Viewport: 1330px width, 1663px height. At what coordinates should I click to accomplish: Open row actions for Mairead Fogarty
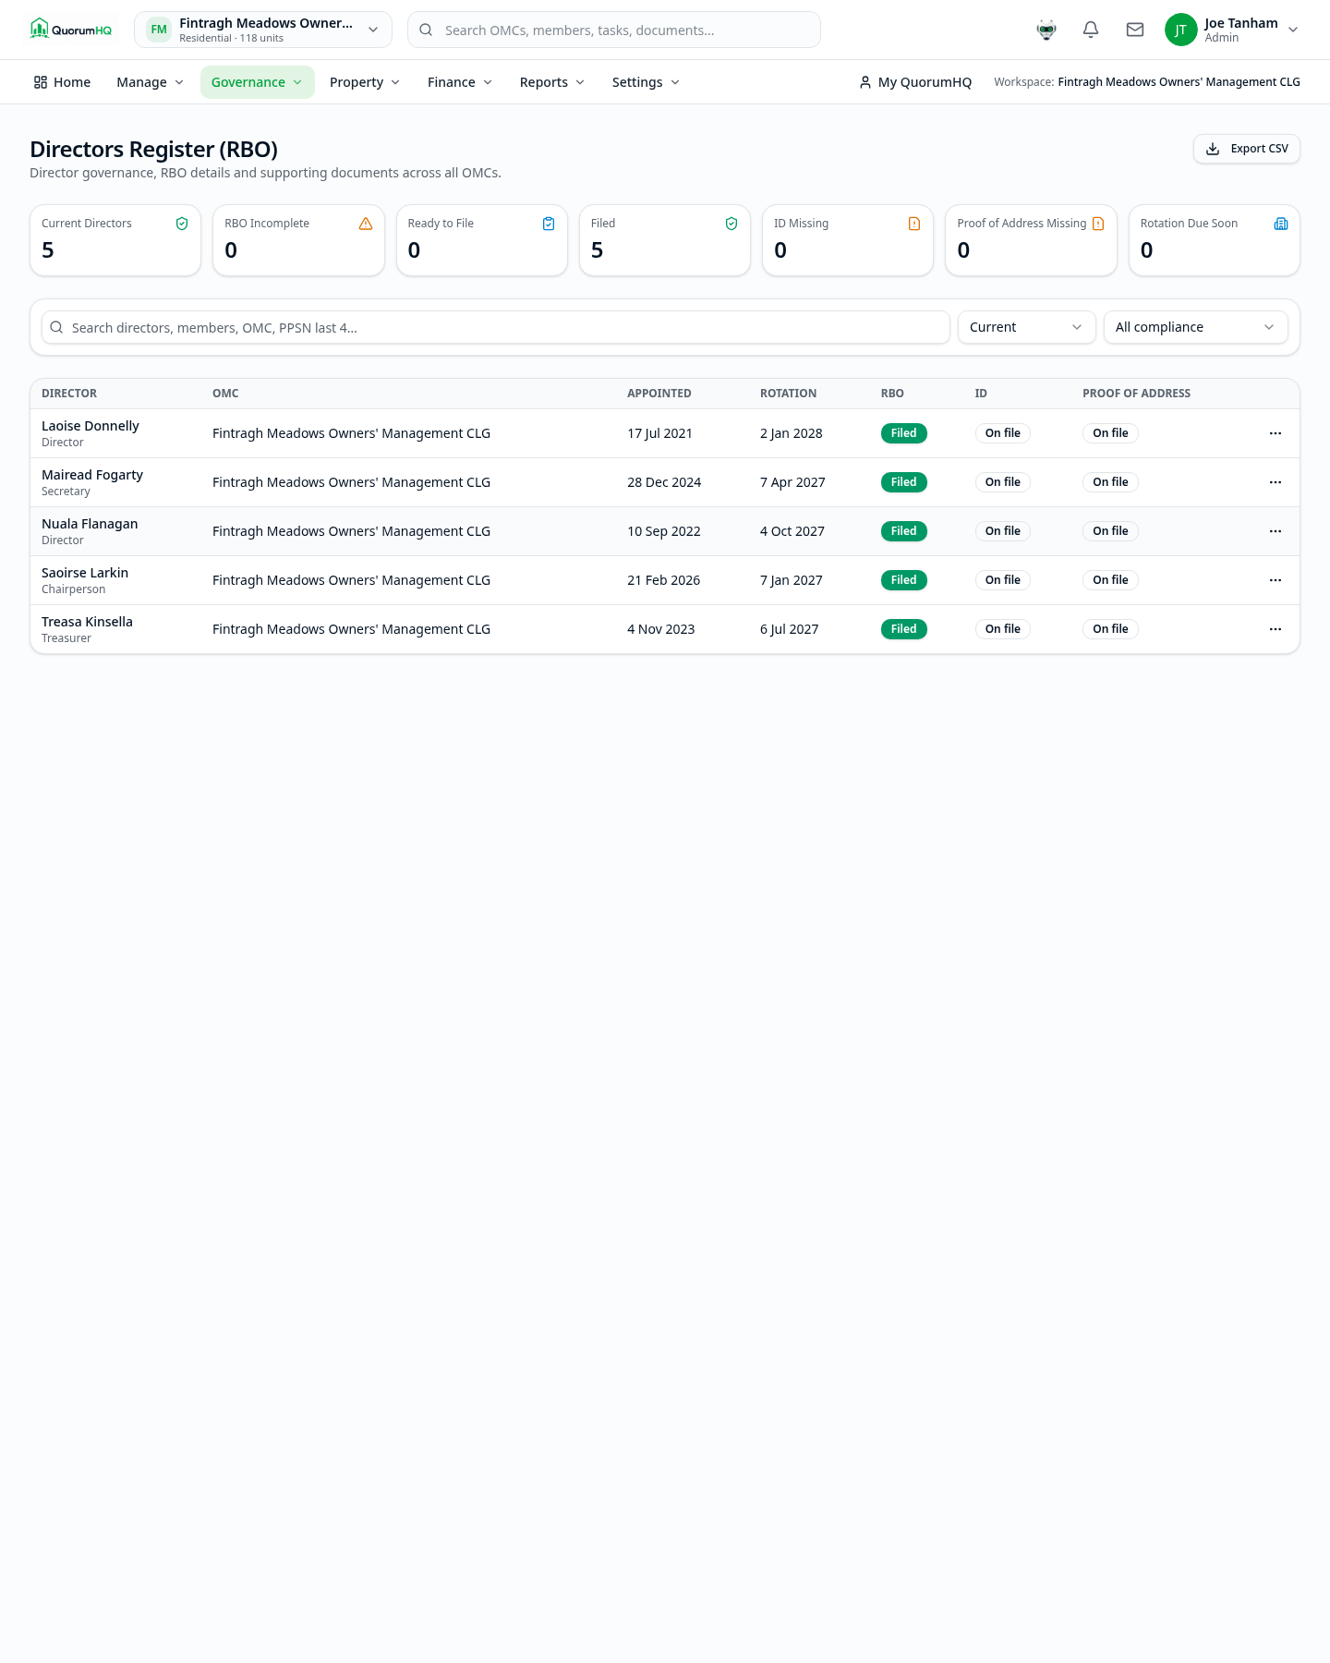point(1276,482)
